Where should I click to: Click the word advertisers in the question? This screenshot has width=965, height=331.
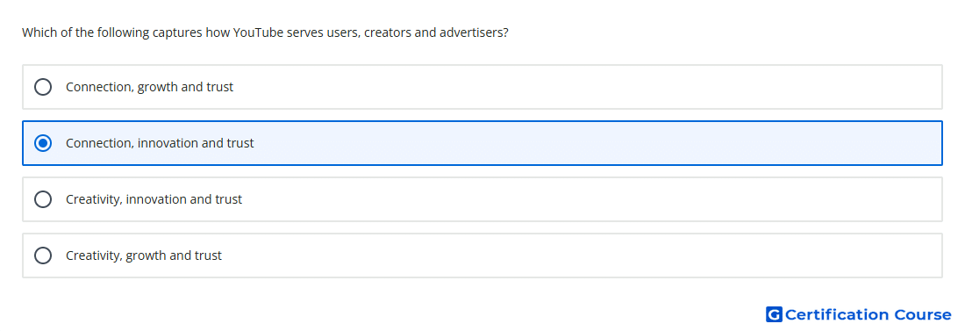click(x=474, y=32)
